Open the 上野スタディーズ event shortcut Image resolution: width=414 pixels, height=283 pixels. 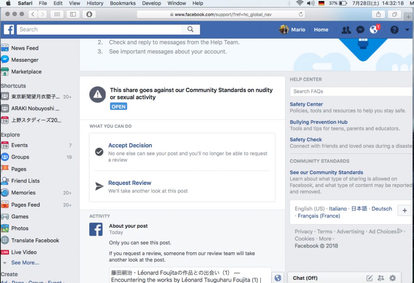[36, 120]
